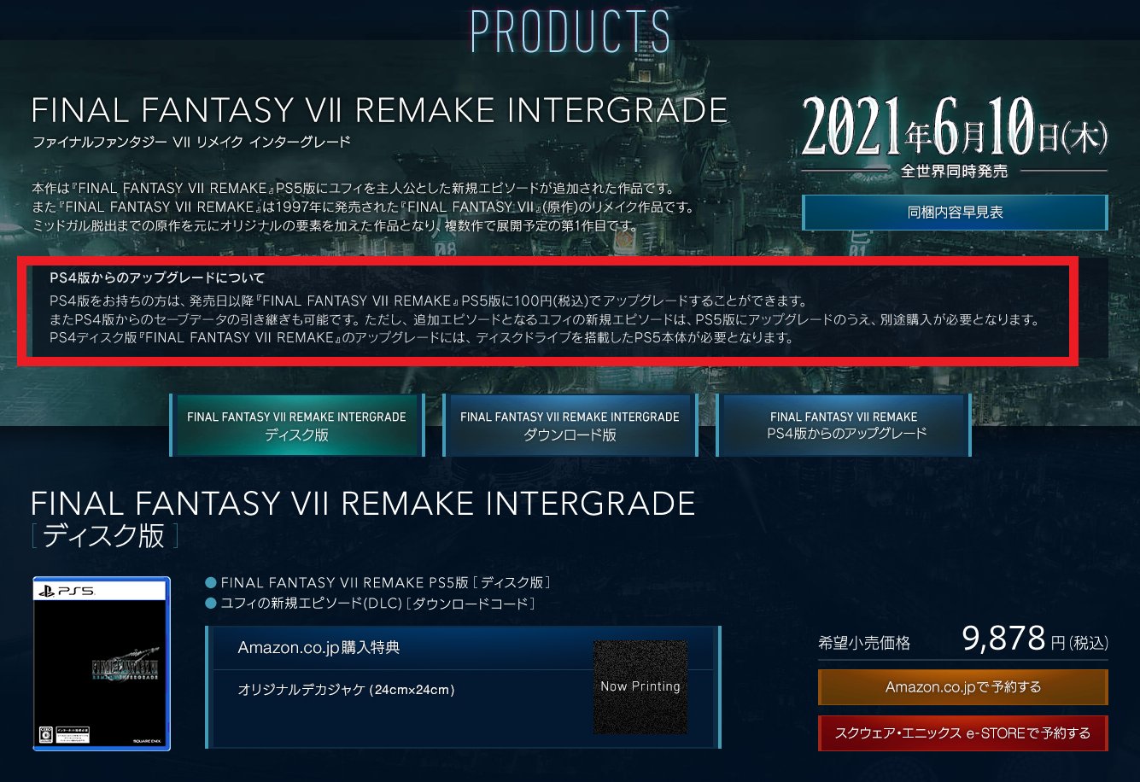1140x782 pixels.
Task: Switch to the ディスク版 INTERGRADE tab
Action: coord(296,425)
